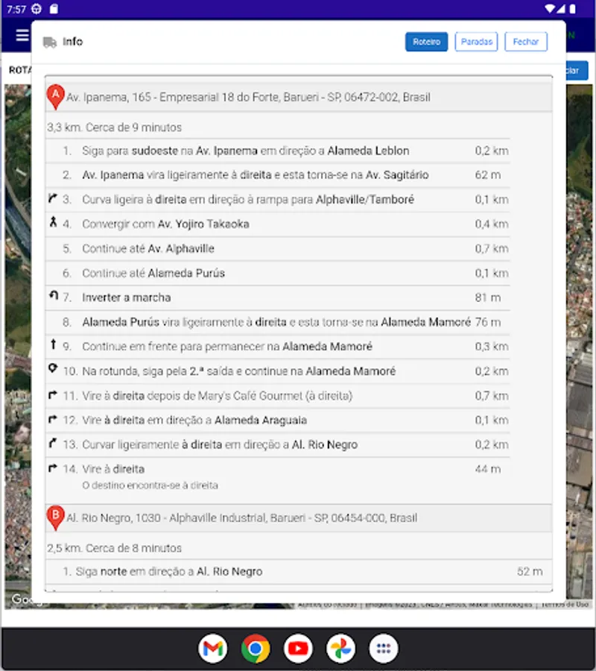Select second leg step Siga norte Al. Rio Negro
Image resolution: width=596 pixels, height=671 pixels.
coord(299,572)
